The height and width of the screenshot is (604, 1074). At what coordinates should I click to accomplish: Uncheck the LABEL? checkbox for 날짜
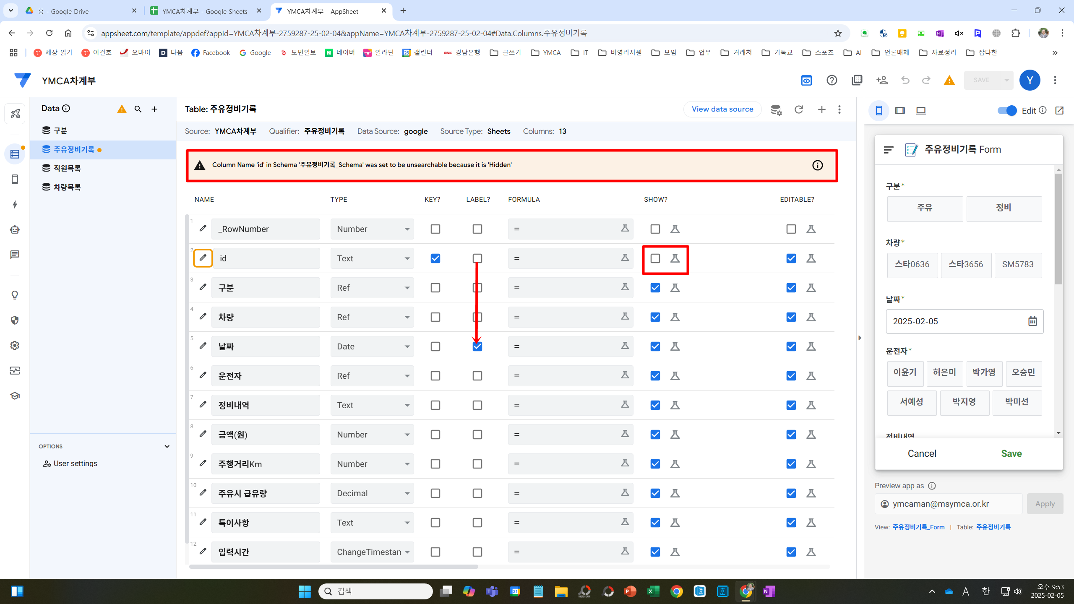(477, 346)
